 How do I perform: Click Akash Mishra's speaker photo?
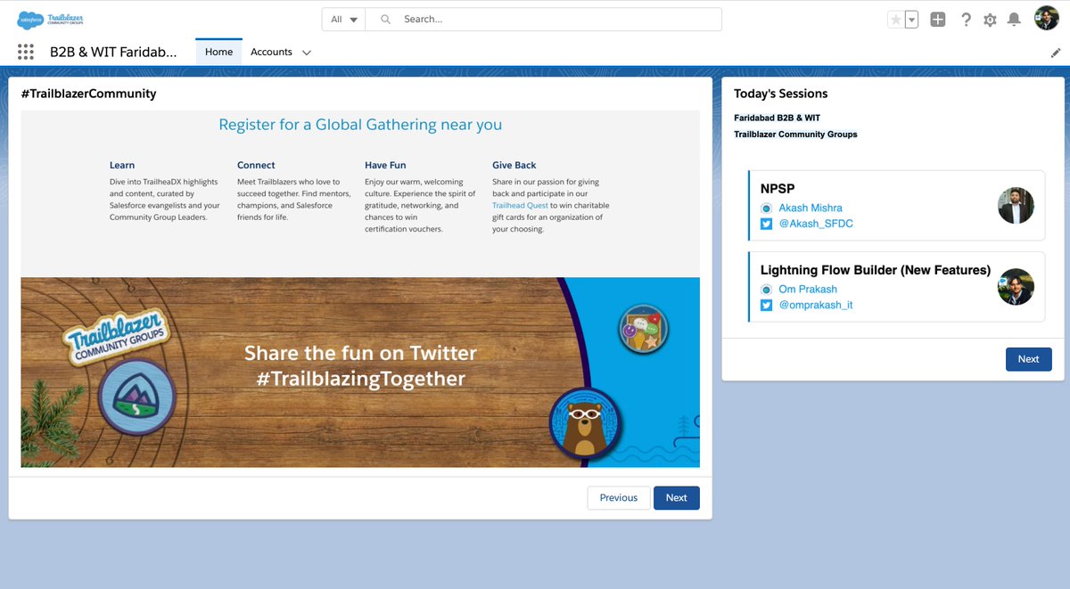(x=1016, y=206)
